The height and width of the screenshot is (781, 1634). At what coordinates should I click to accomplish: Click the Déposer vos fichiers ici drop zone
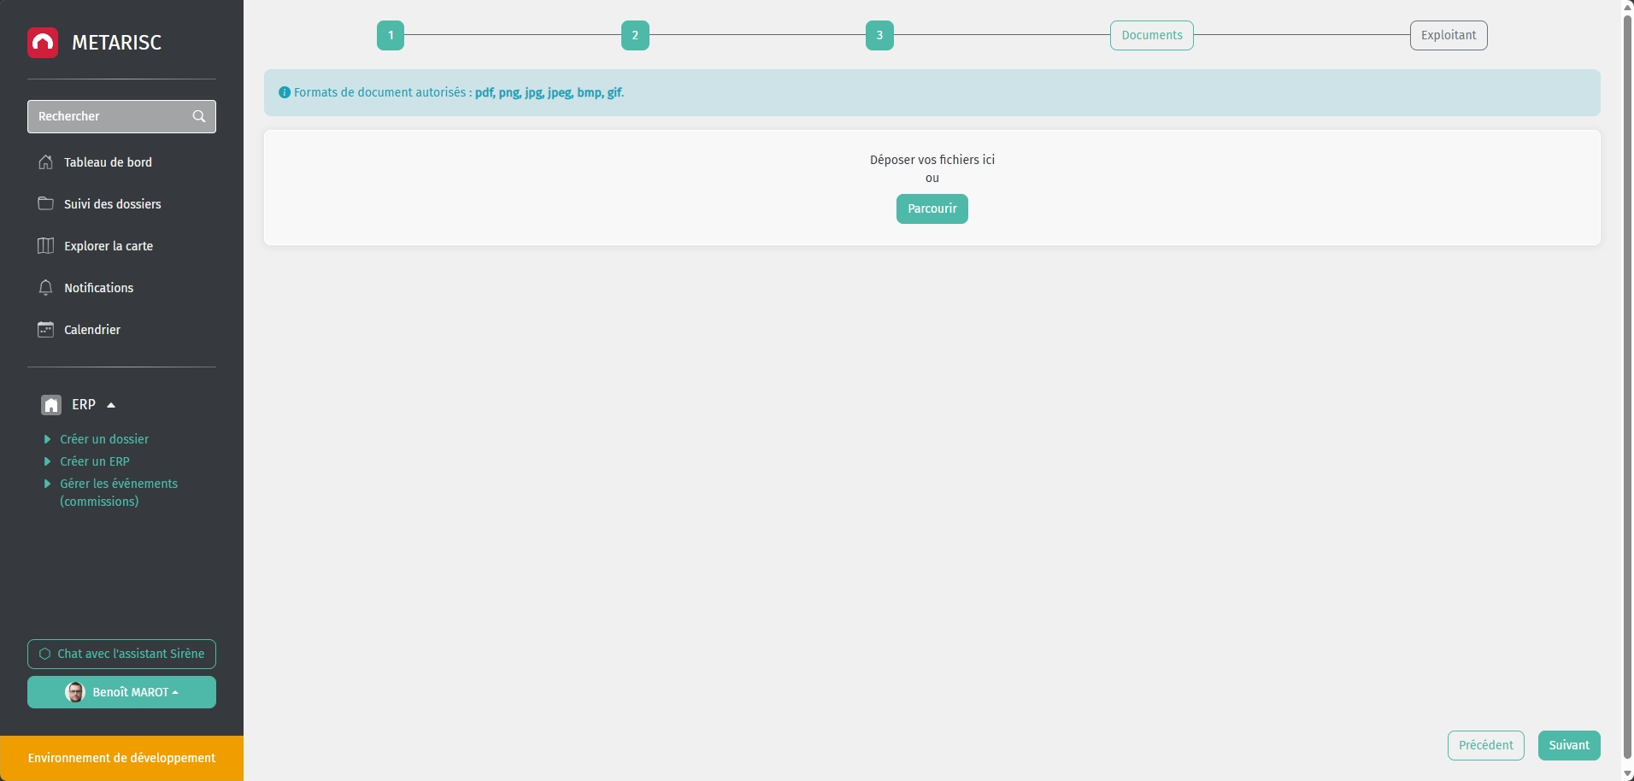click(932, 188)
